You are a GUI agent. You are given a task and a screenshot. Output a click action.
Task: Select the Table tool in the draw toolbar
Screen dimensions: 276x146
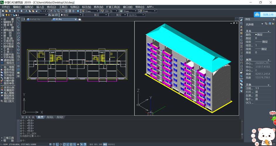pyautogui.click(x=18, y=73)
